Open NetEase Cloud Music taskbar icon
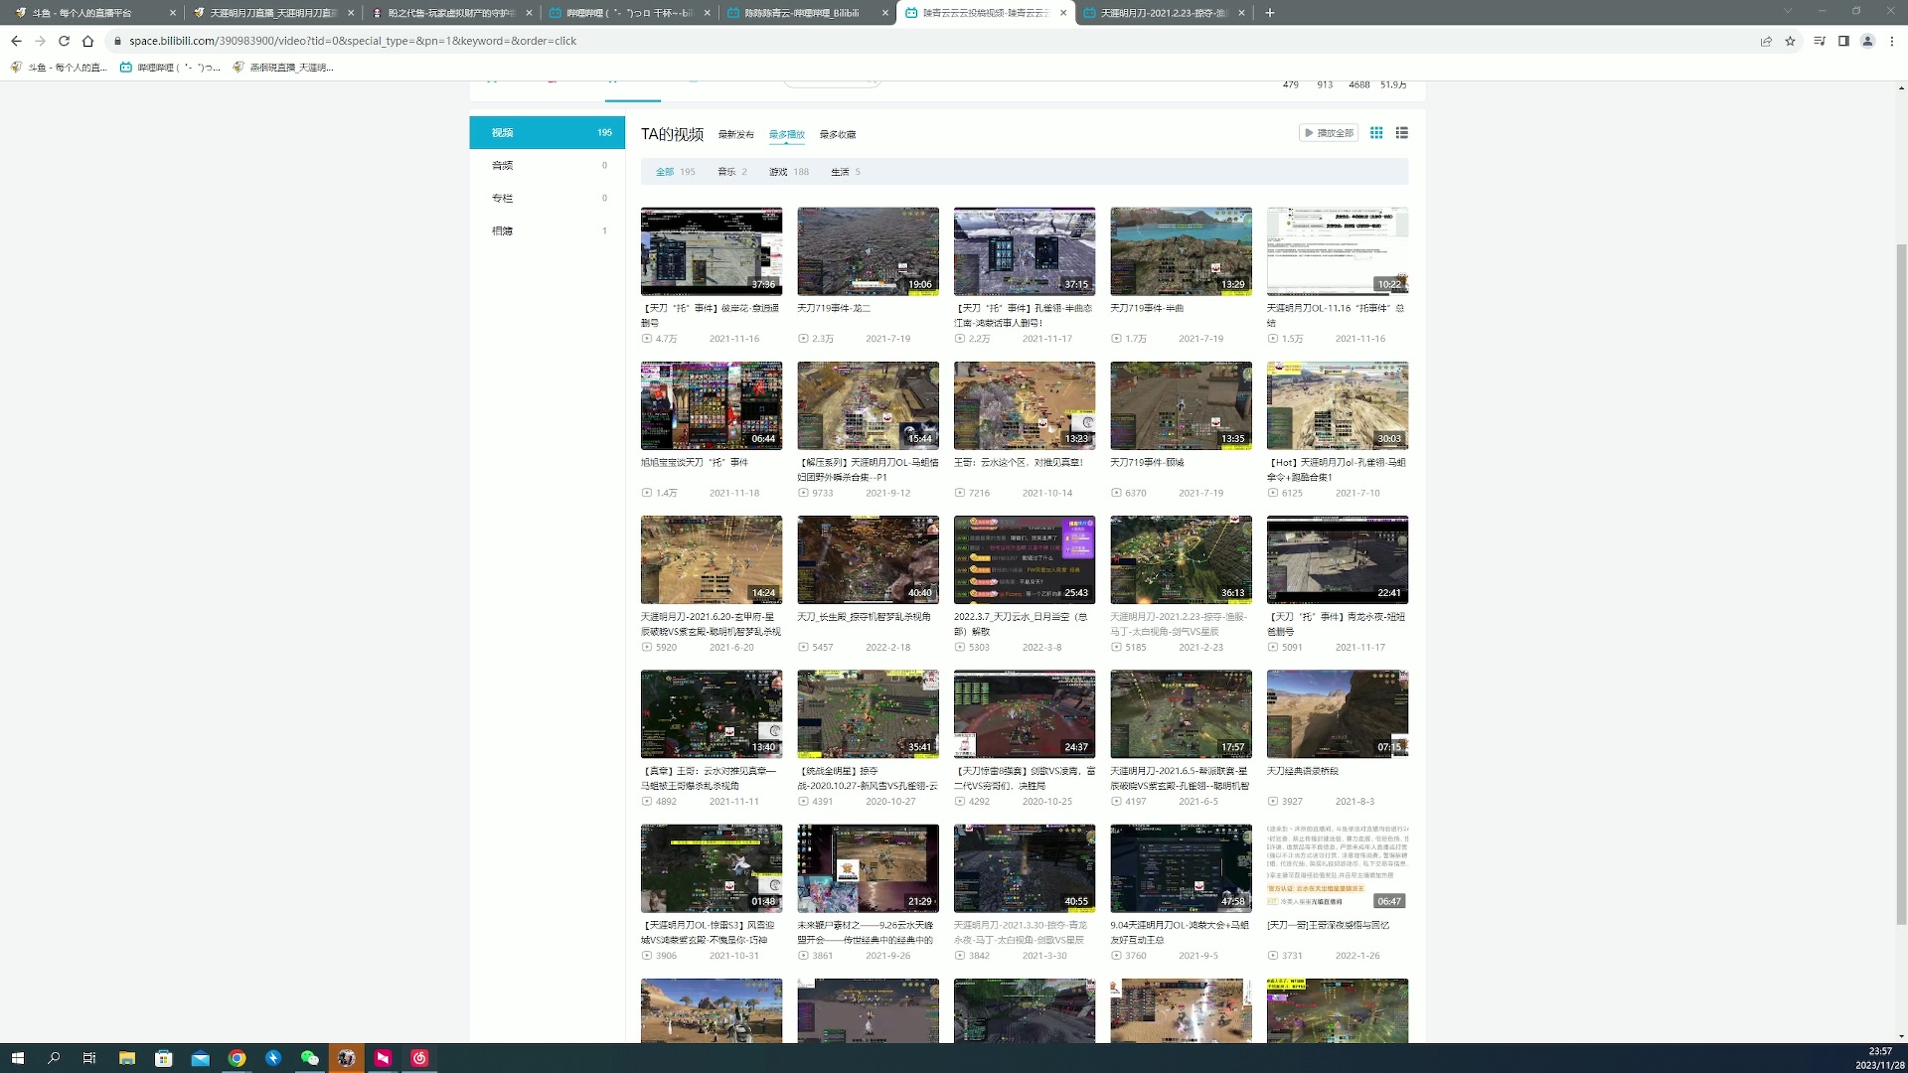Screen dimensions: 1908x1073 point(419,1058)
